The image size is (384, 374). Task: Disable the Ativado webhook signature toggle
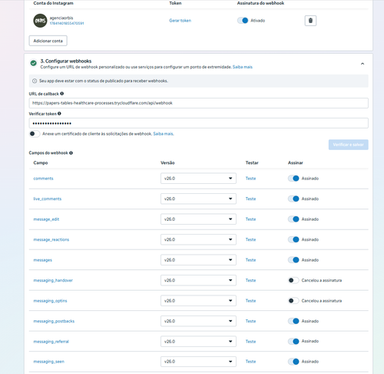coord(243,21)
